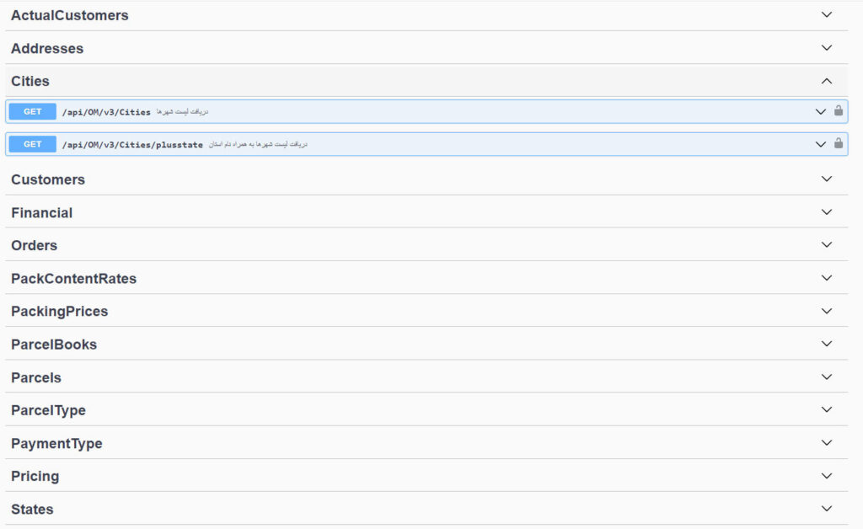Open the PackingPrices section arrow
The width and height of the screenshot is (863, 529).
[x=826, y=311]
